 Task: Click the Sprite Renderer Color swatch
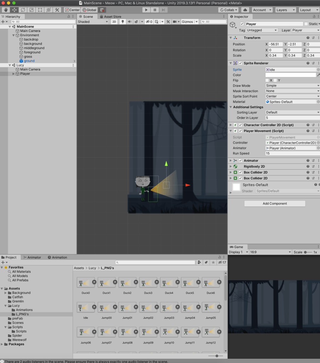click(290, 75)
